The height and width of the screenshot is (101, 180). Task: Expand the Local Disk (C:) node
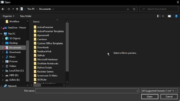pyautogui.click(x=3, y=71)
